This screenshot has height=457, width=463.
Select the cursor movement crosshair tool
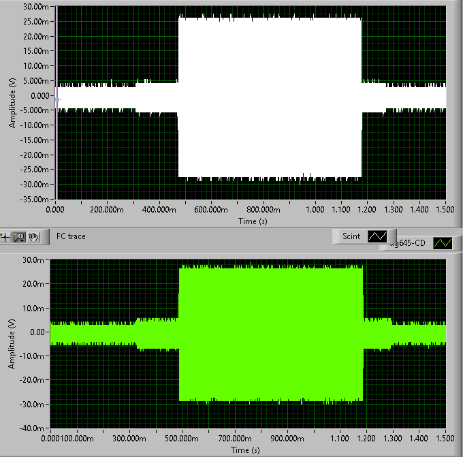(x=5, y=237)
